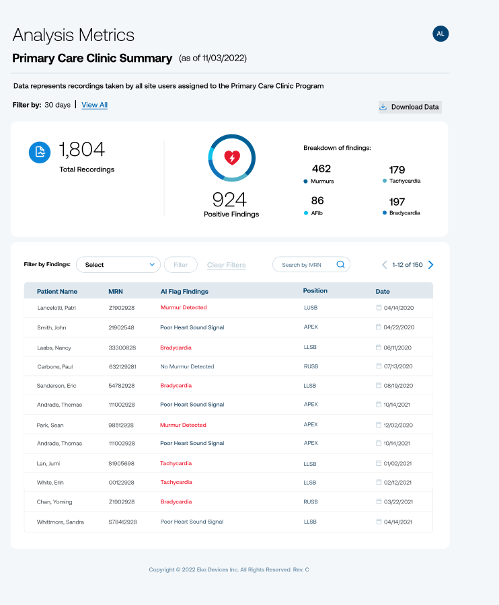Image resolution: width=499 pixels, height=605 pixels.
Task: Click calendar icon for 03/22/2021
Action: (x=379, y=501)
